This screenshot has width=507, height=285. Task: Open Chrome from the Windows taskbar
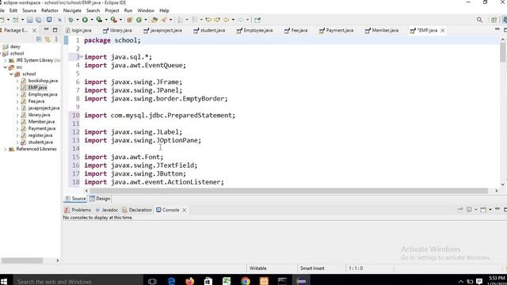point(246,281)
